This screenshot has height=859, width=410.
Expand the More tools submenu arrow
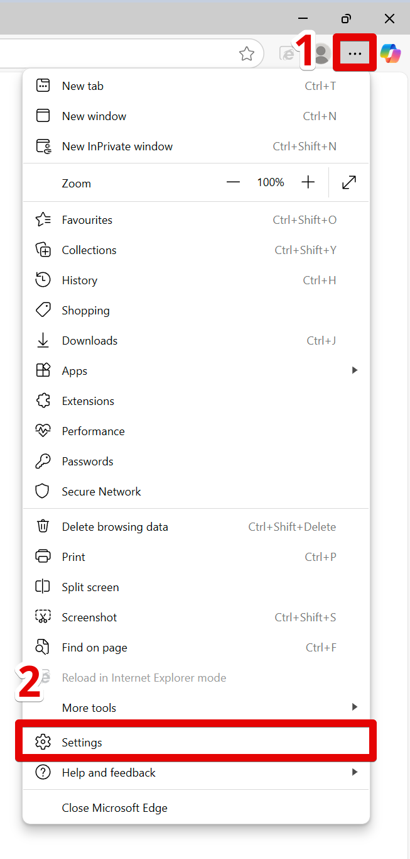355,707
